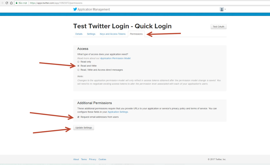Open the Cookies footer link
270x168 pixels.
[102, 159]
